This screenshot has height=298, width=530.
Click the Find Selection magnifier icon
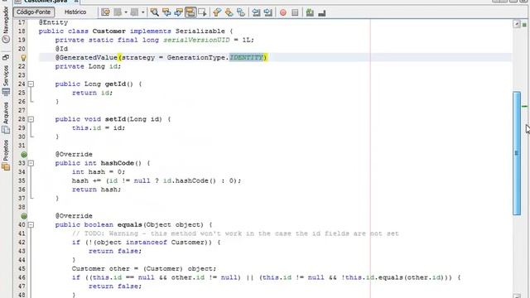click(155, 12)
